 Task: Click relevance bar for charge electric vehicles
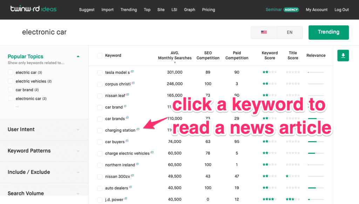(x=316, y=153)
